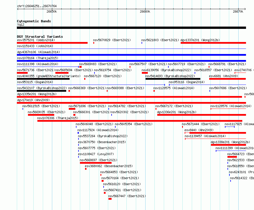Screen dimensions: 254x210
Task: Open nsv5607686 (Ebert2021) label
Action: [x=228, y=88]
